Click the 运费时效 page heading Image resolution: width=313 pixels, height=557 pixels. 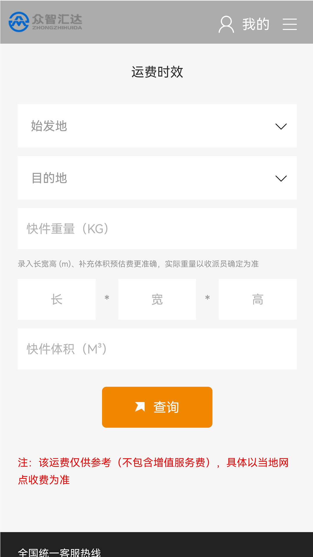click(x=157, y=72)
